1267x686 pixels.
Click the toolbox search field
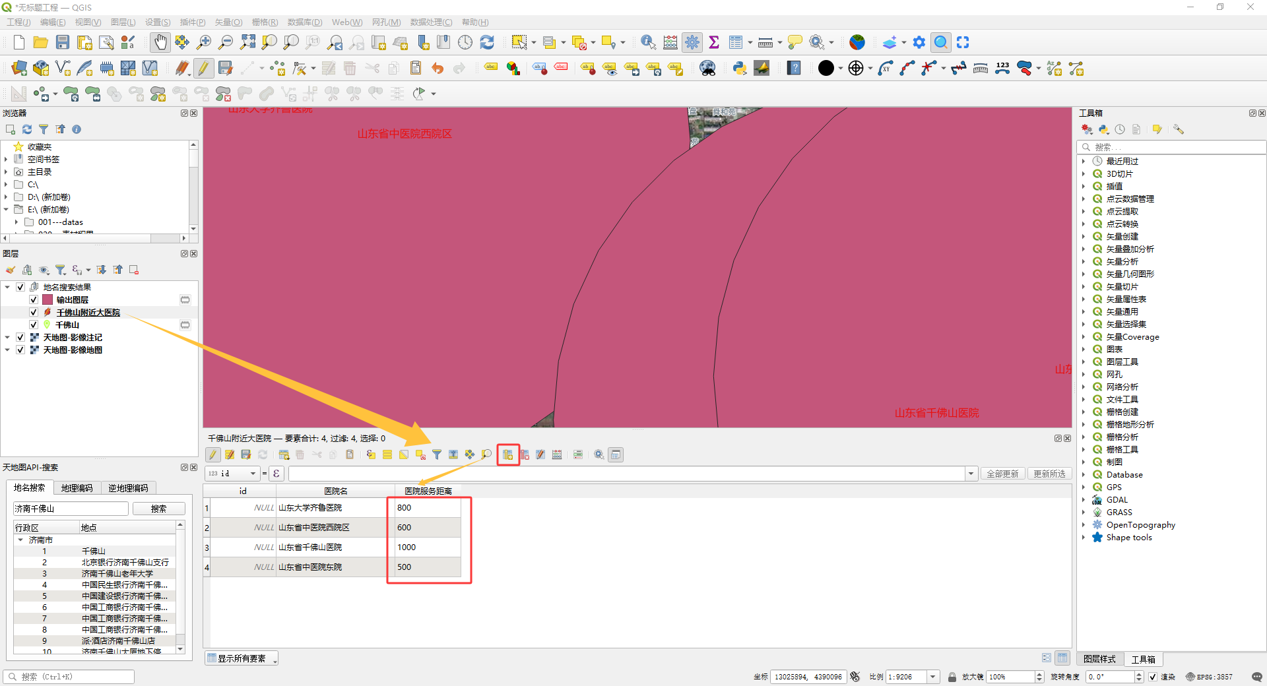(x=1171, y=147)
